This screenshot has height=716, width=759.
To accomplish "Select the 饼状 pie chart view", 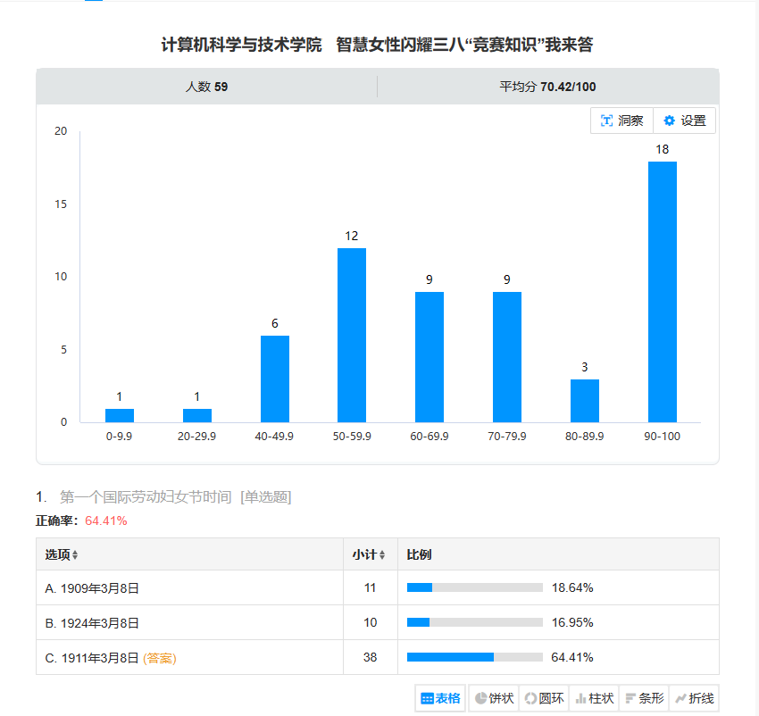I will (493, 698).
